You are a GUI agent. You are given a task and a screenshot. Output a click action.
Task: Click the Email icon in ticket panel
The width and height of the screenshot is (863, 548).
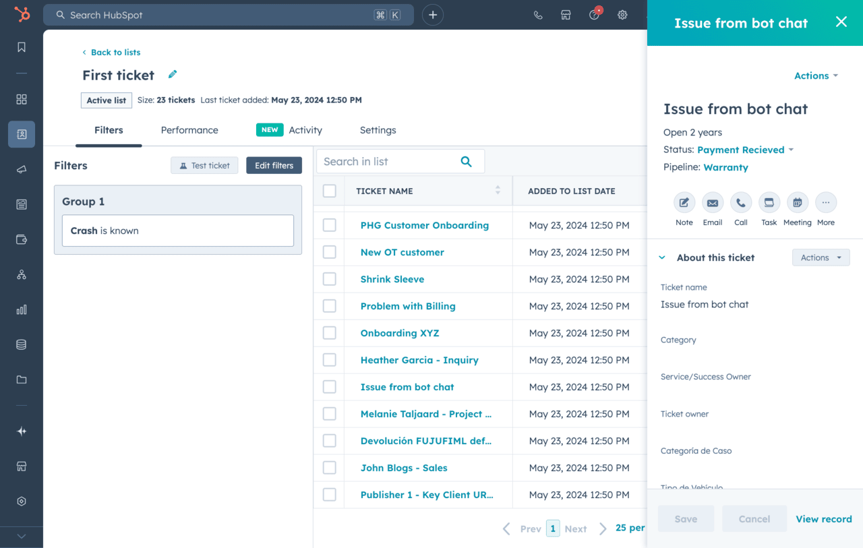coord(712,203)
